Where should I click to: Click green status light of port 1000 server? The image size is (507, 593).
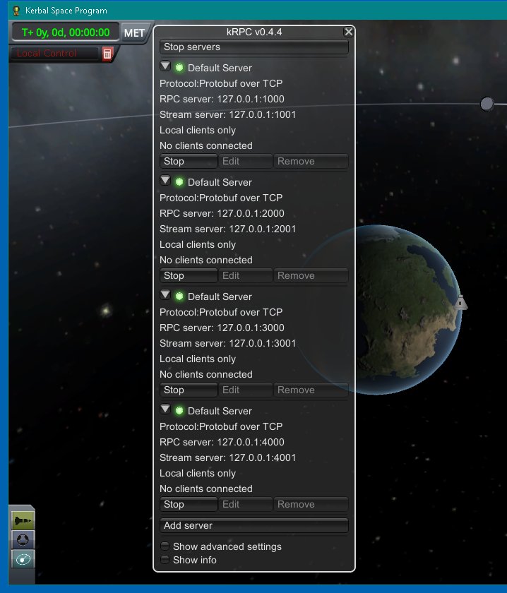click(x=179, y=68)
